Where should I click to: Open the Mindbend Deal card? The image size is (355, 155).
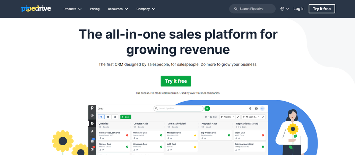tap(182, 135)
